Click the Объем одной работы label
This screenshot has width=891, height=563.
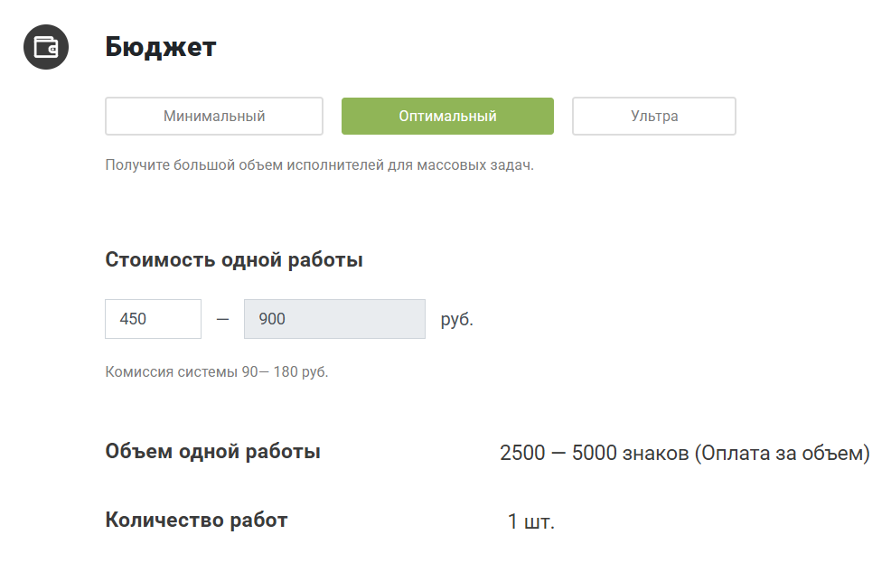click(x=212, y=452)
